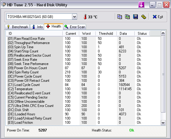This screenshot has height=139, width=171.
Task: Select the Throughput Performance row
Action: tap(83, 43)
